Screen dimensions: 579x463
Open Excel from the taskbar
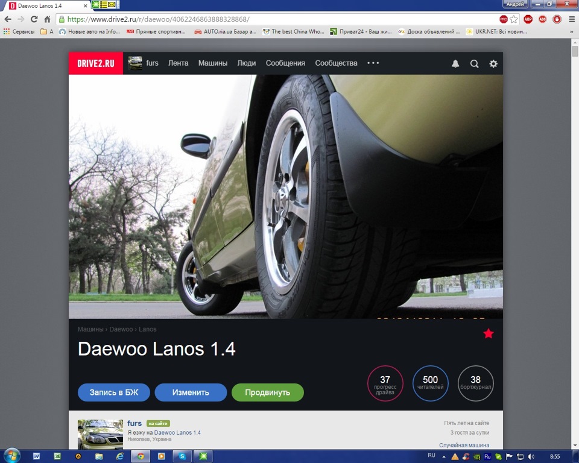coord(57,456)
